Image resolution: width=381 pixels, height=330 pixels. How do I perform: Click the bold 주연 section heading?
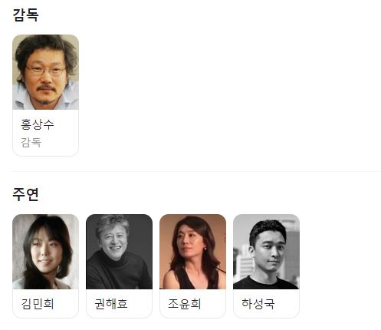(25, 194)
